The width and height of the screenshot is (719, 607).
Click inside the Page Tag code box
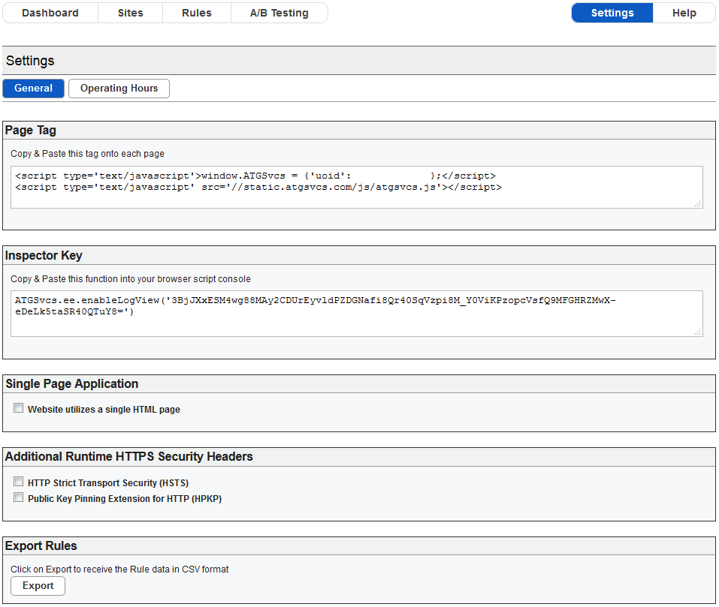pyautogui.click(x=356, y=188)
